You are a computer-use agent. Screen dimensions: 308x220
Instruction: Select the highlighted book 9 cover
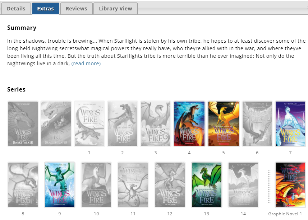pyautogui.click(x=60, y=185)
